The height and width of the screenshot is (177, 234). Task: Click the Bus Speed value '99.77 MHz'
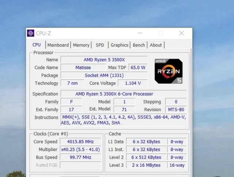click(80, 157)
